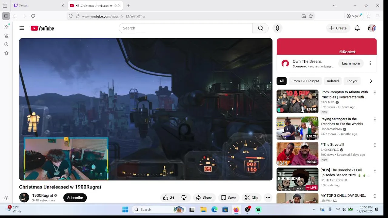Click the YouTube search magnifier button
This screenshot has width=388, height=218.
point(260,28)
